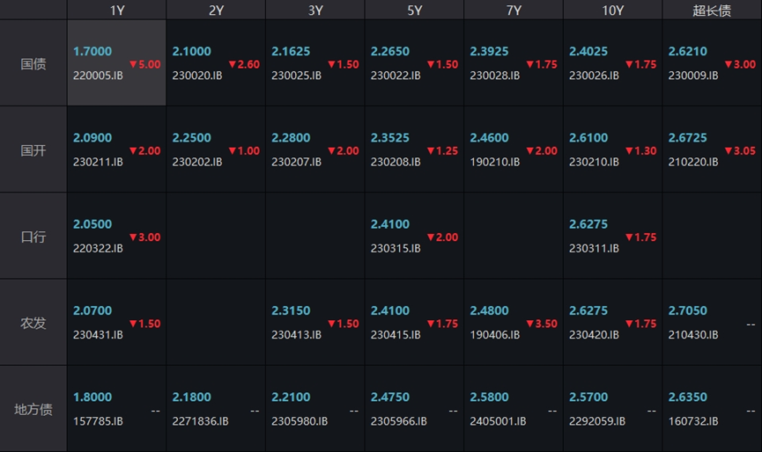Open bond code 230210.IB
The width and height of the screenshot is (762, 452).
coord(594,162)
